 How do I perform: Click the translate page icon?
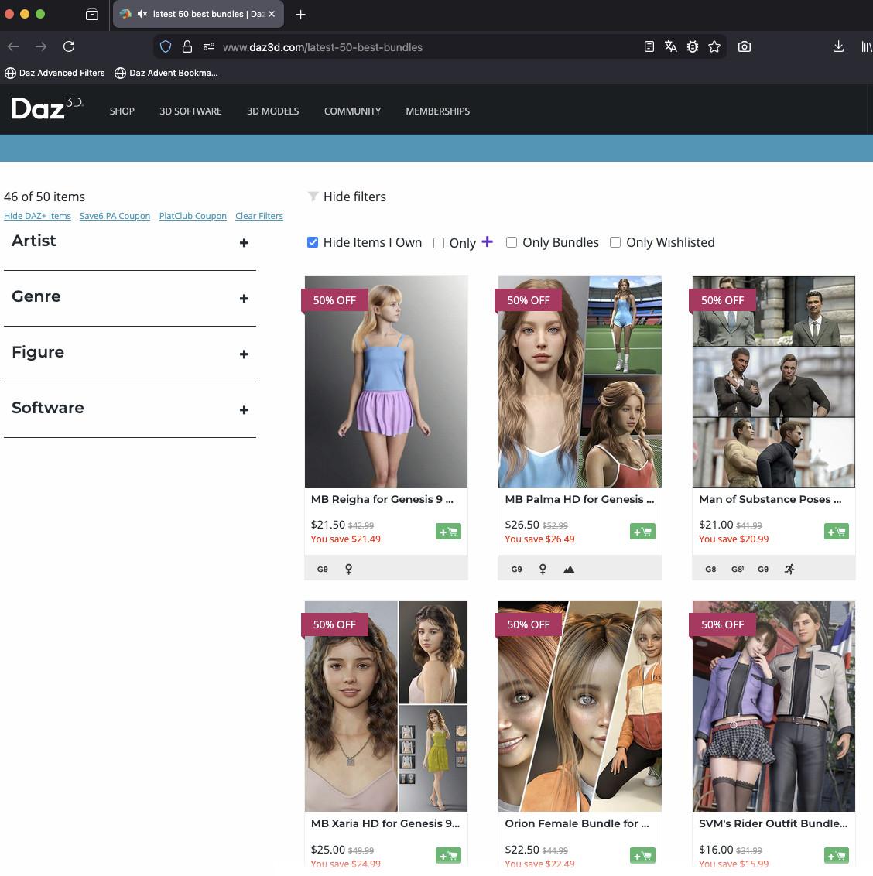[671, 47]
